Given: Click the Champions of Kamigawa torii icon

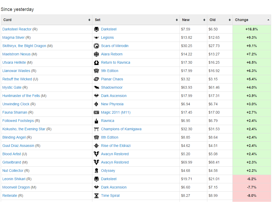Looking at the screenshot, I should pyautogui.click(x=96, y=129).
